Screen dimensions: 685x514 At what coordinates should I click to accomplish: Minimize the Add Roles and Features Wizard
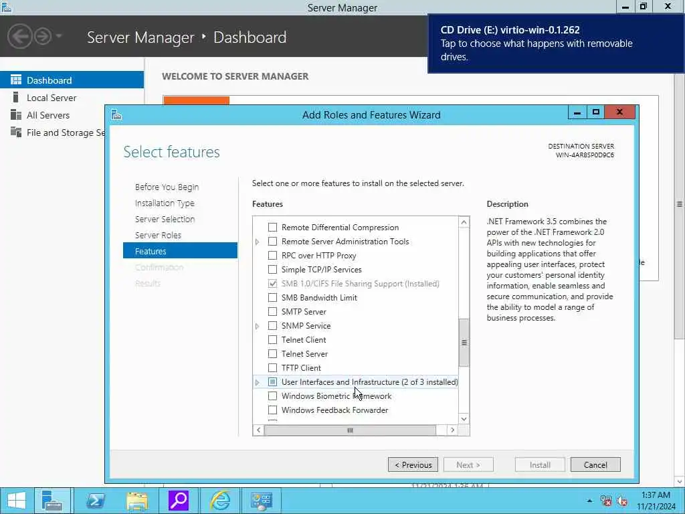point(577,112)
